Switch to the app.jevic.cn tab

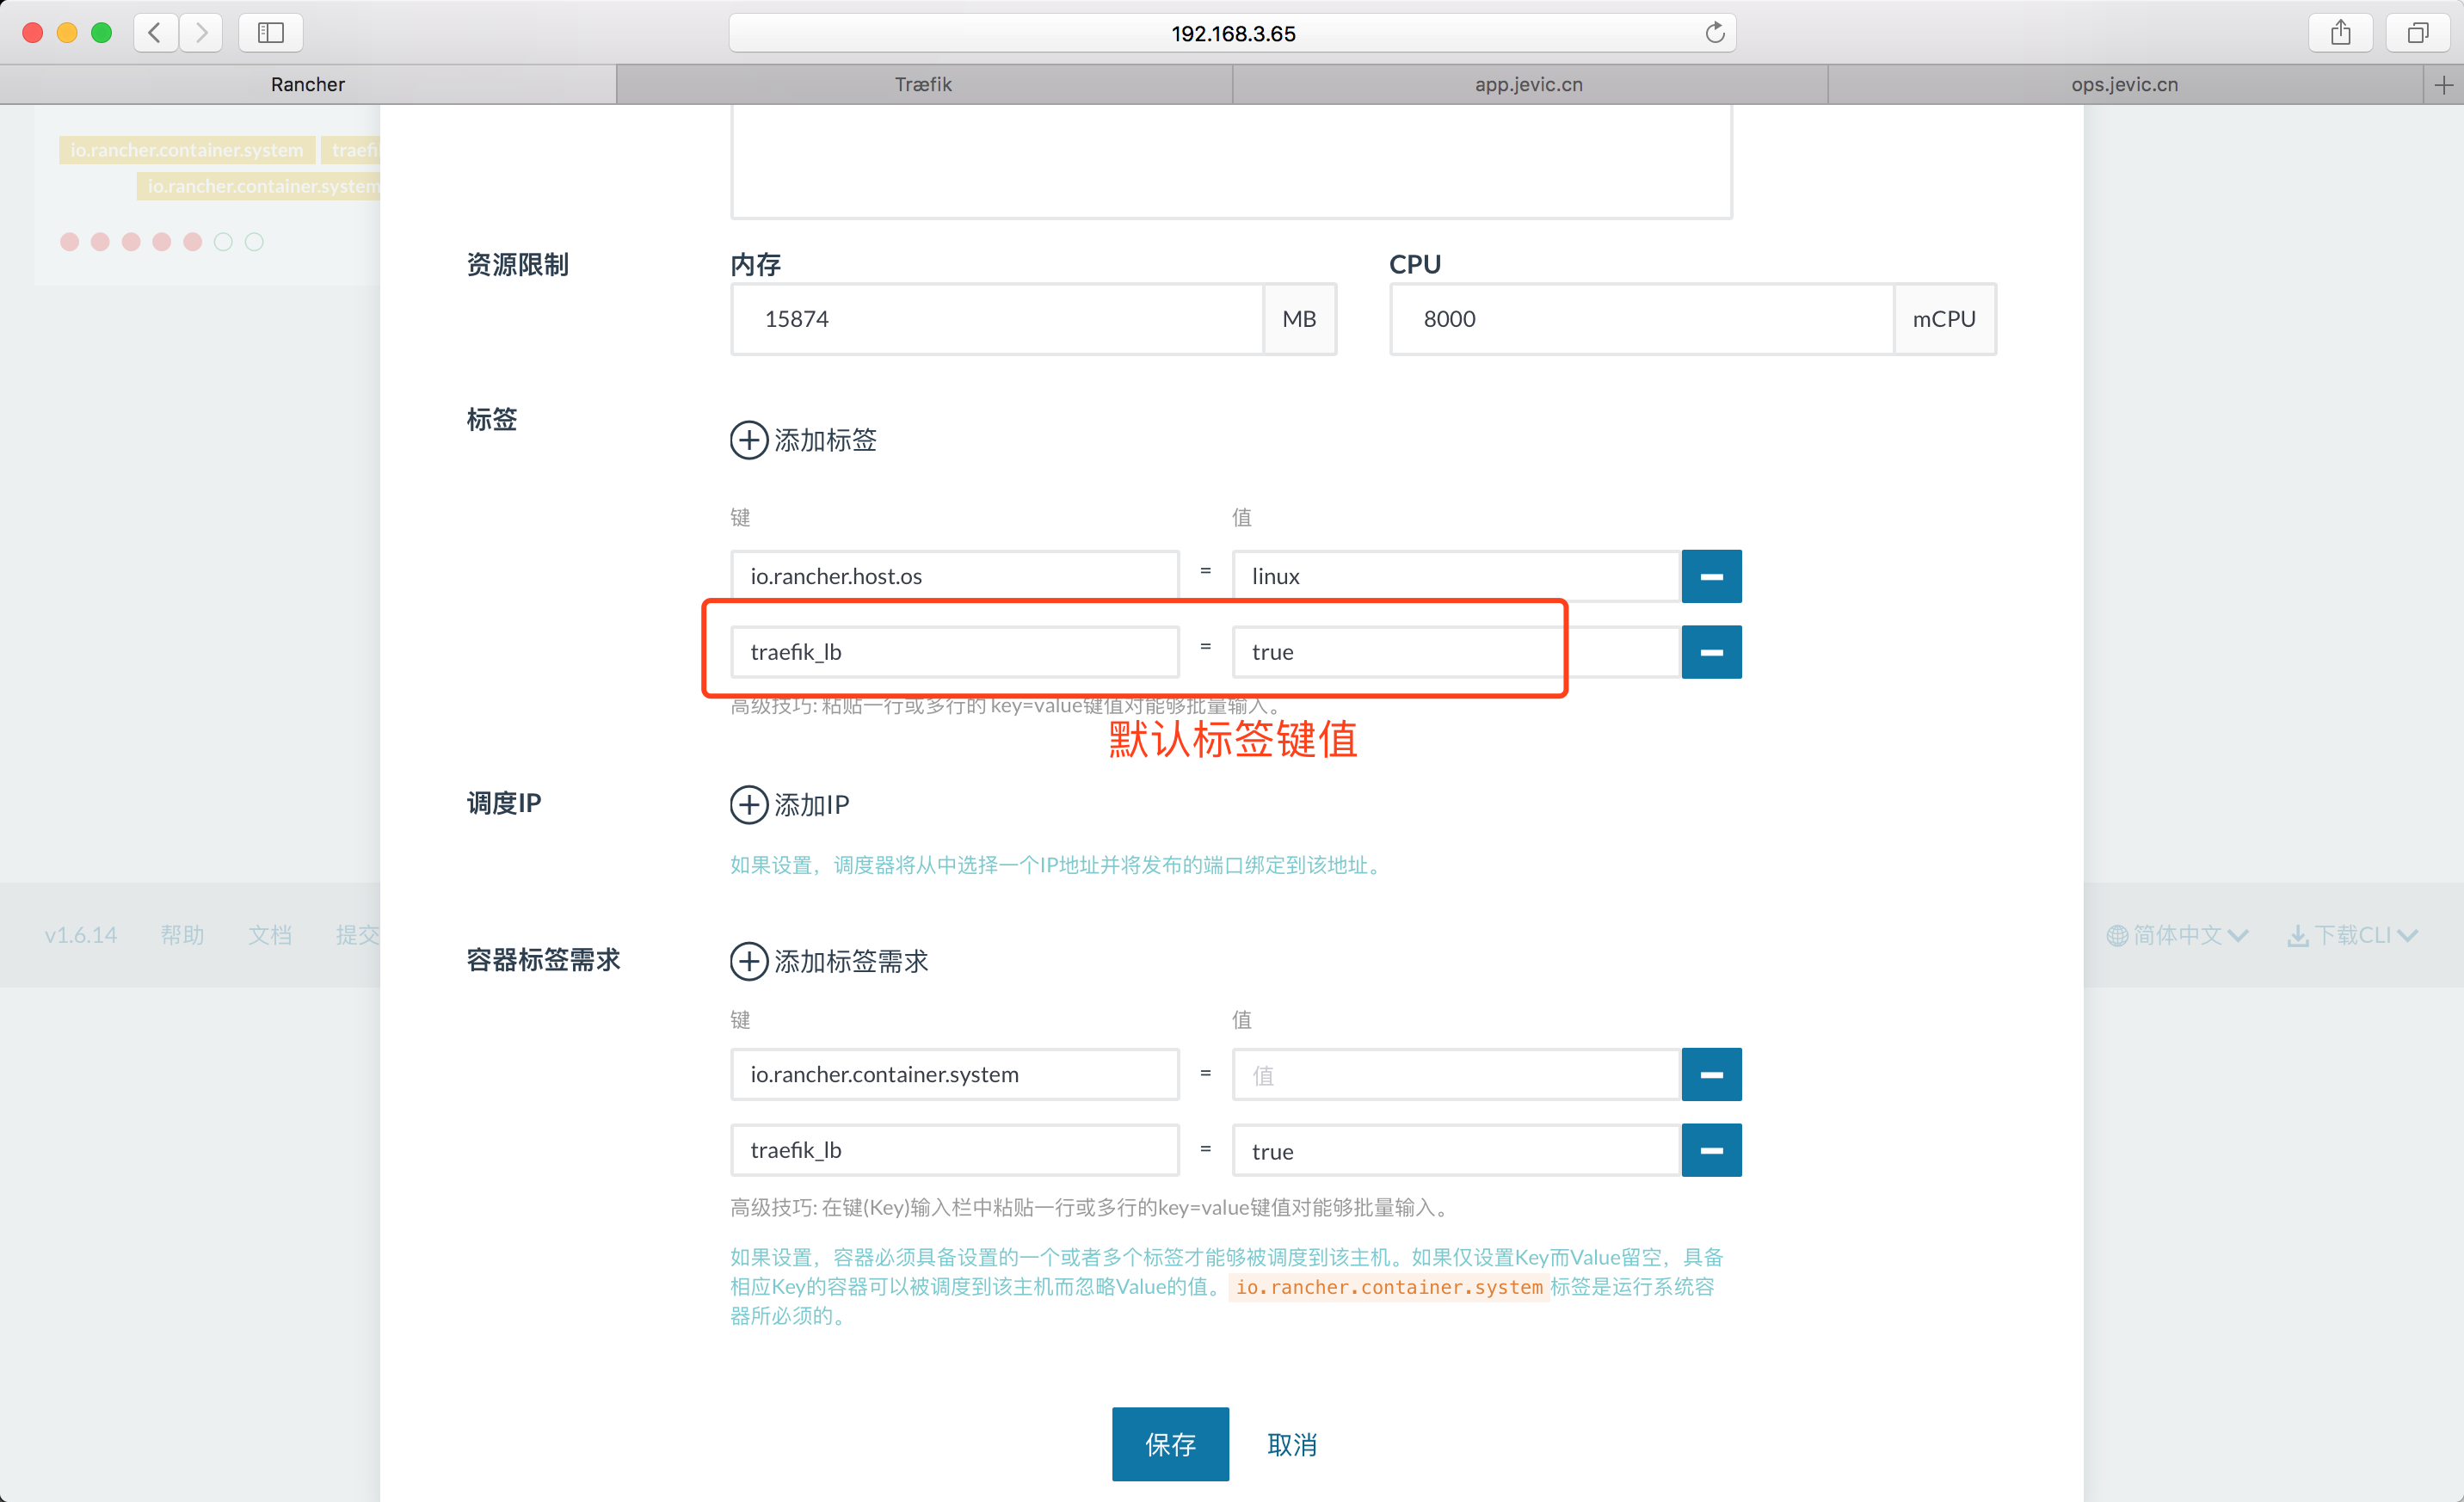pyautogui.click(x=1528, y=85)
